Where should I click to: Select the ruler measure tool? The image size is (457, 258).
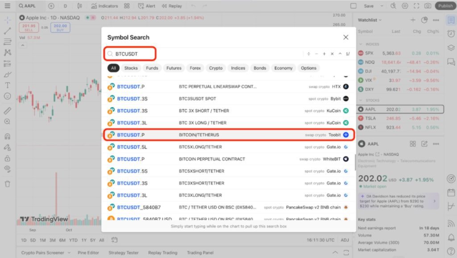(x=8, y=111)
